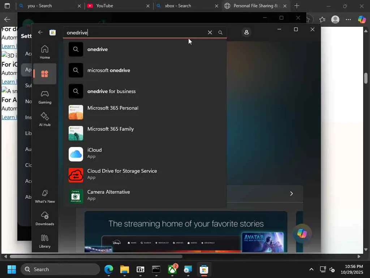This screenshot has height=278, width=370.
Task: Open the AI Hub section
Action: (44, 119)
